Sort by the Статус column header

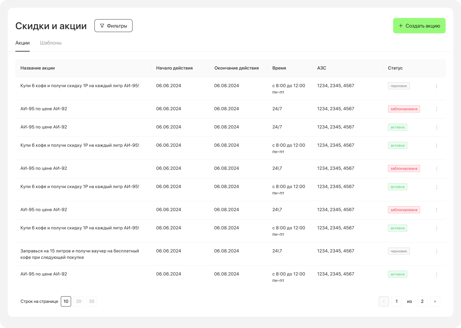(395, 68)
